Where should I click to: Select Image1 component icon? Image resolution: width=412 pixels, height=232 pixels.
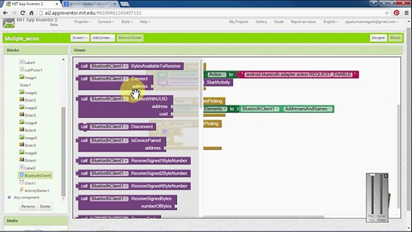22,77
